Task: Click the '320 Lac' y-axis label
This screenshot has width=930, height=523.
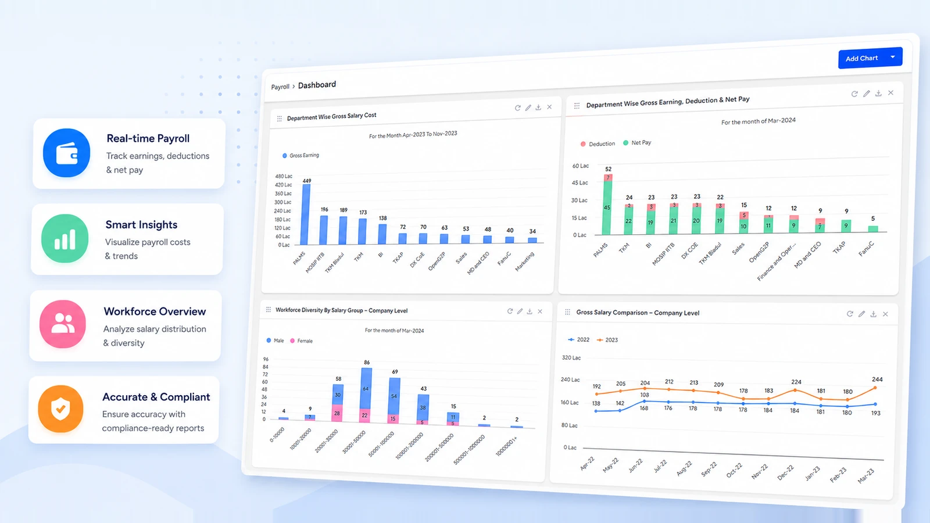Action: coord(571,357)
